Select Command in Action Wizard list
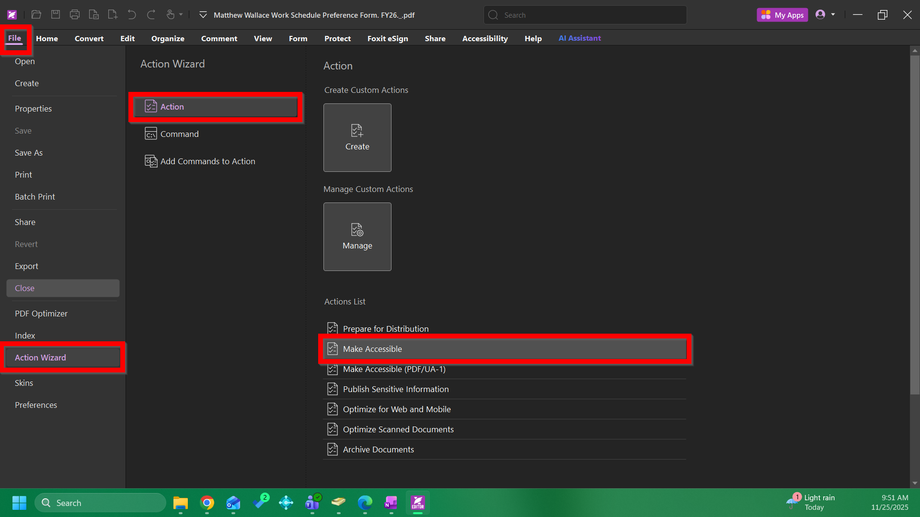This screenshot has width=920, height=517. pos(179,134)
